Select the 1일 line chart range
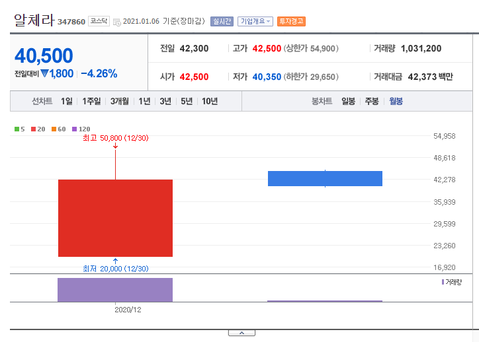The width and height of the screenshot is (479, 342). click(x=67, y=101)
